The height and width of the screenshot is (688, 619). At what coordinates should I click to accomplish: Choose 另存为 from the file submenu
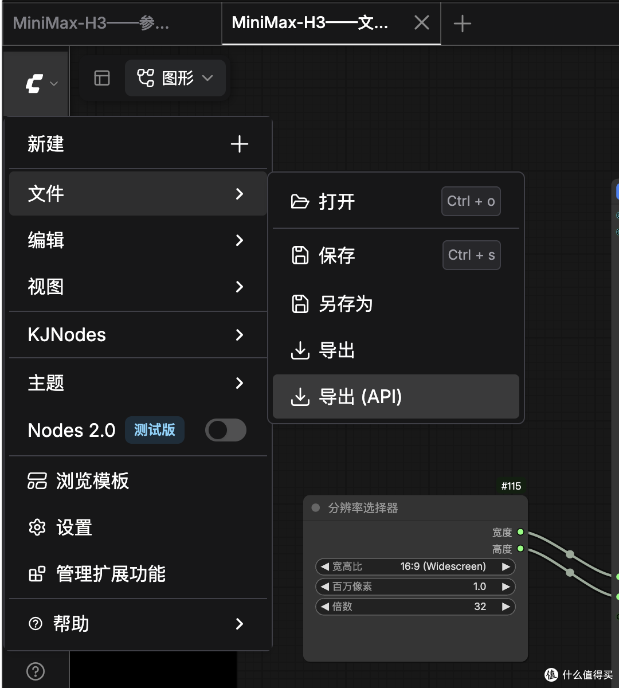click(x=396, y=304)
